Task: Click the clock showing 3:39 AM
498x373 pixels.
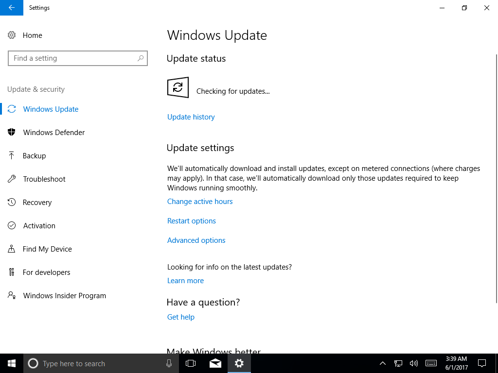Action: point(456,363)
